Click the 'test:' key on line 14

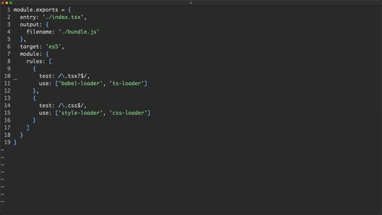point(47,106)
